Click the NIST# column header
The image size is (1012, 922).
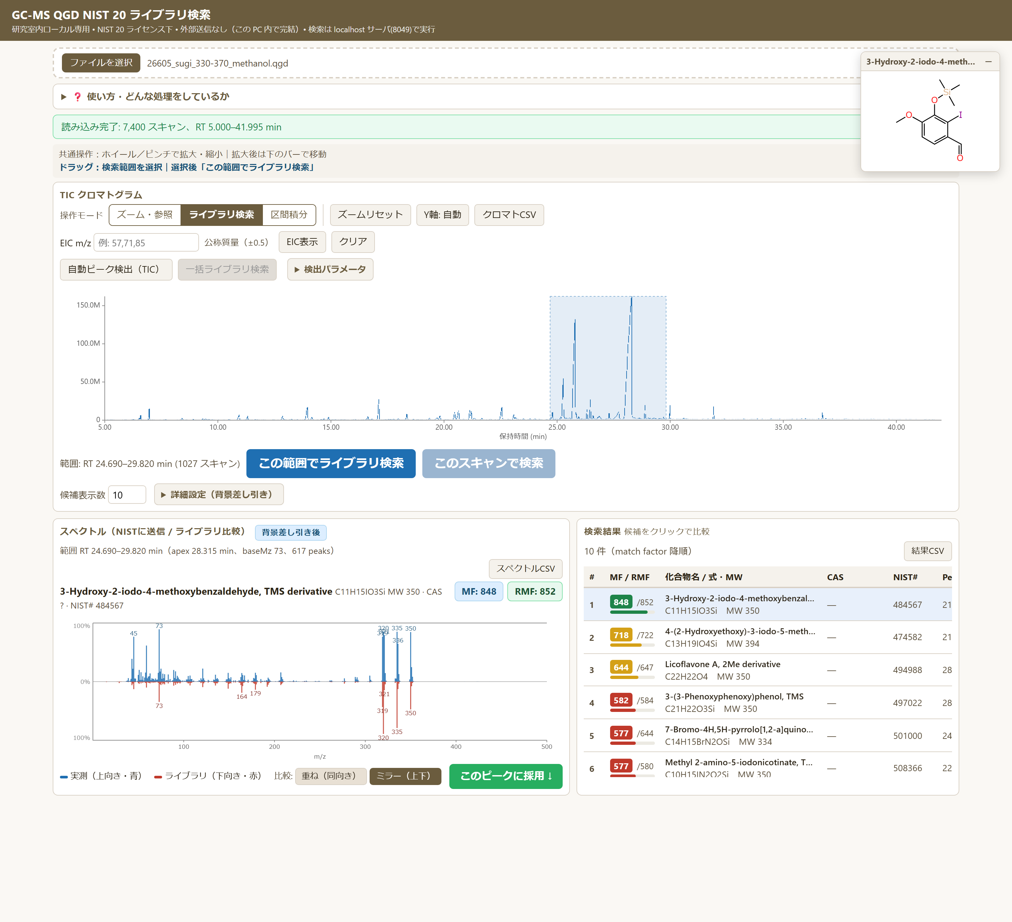(905, 577)
